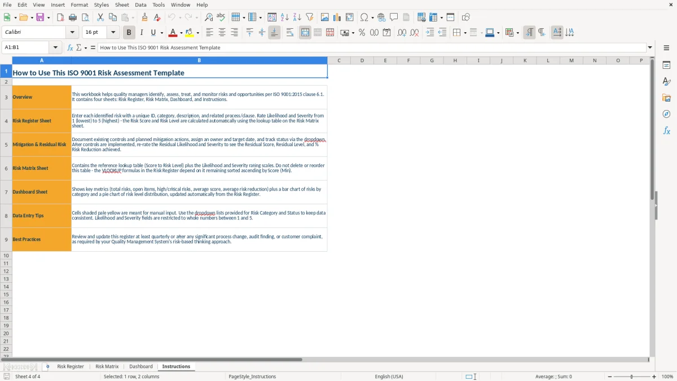Open Find & Replace icon

tap(209, 17)
